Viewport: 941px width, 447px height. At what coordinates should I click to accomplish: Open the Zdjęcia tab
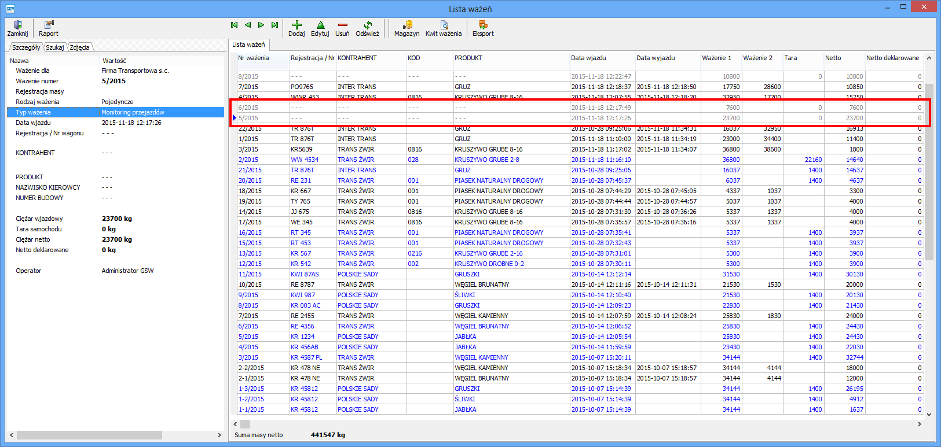[x=79, y=47]
